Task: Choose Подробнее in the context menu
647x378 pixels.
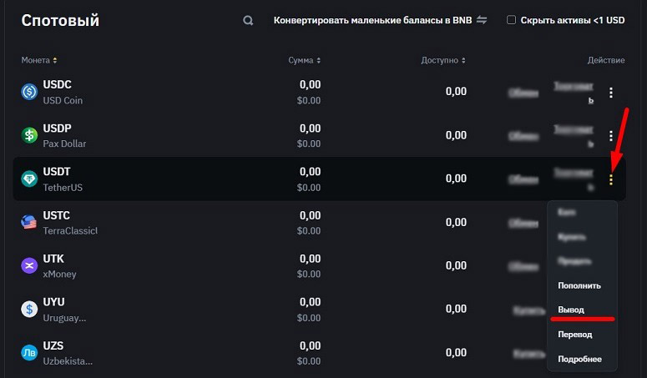Action: click(x=579, y=359)
